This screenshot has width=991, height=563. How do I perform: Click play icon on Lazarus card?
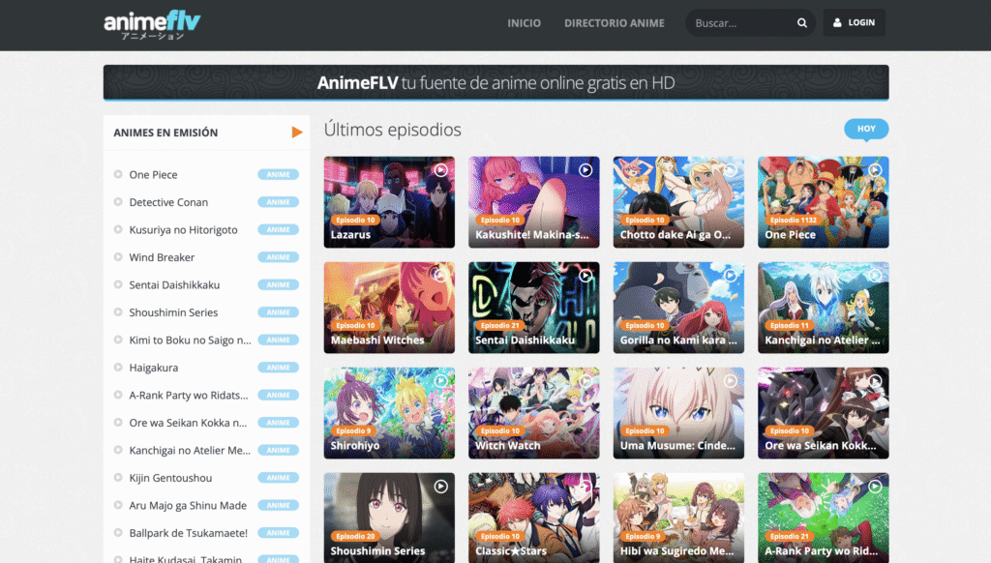440,170
